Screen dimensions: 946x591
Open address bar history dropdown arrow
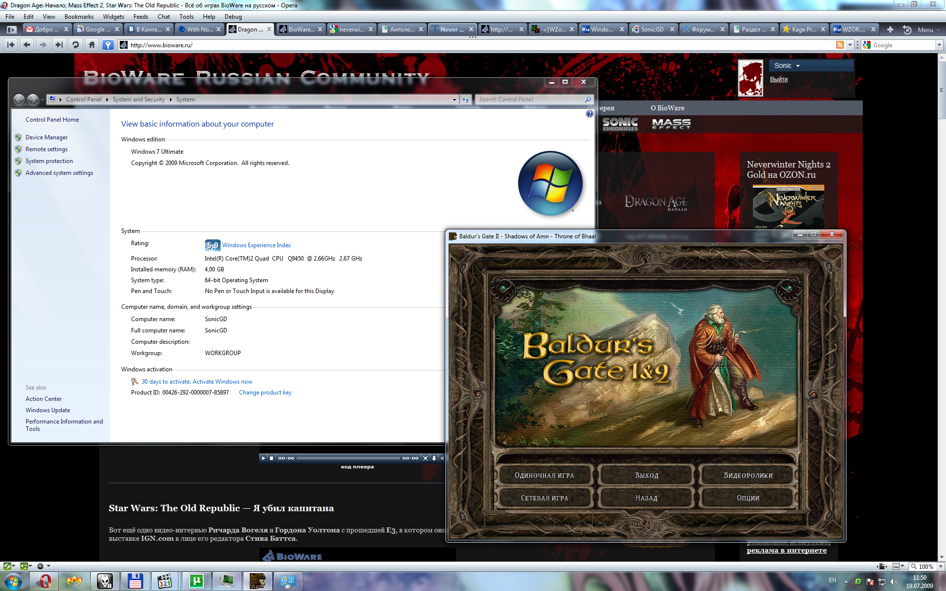850,45
